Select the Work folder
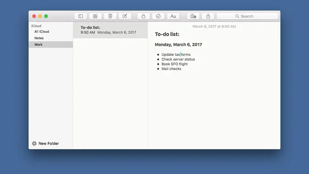 click(x=39, y=45)
